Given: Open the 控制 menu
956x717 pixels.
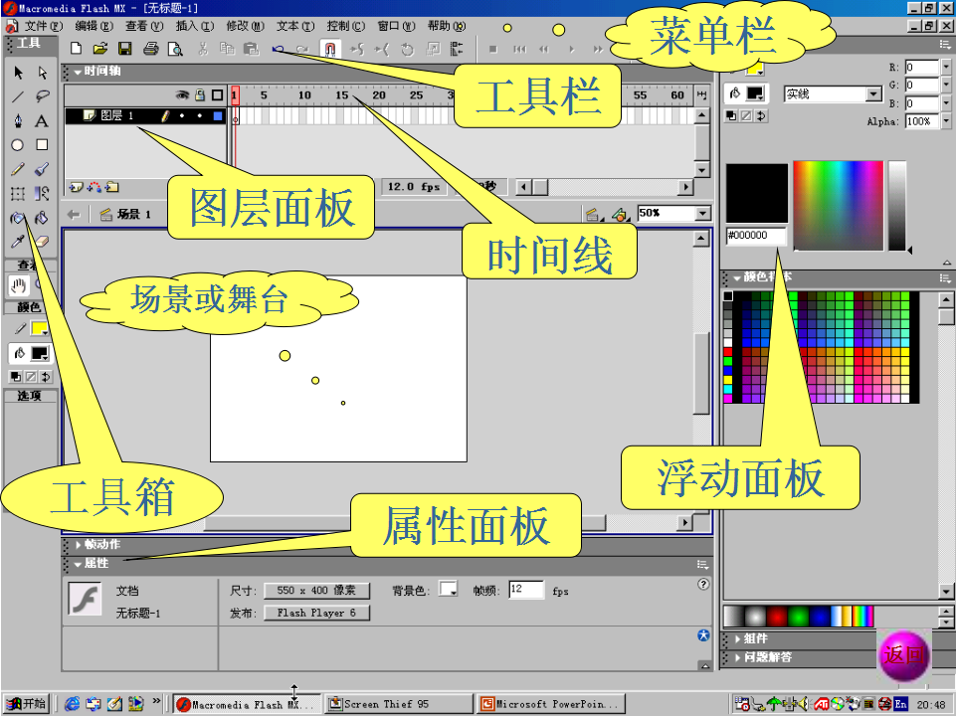Looking at the screenshot, I should click(346, 26).
